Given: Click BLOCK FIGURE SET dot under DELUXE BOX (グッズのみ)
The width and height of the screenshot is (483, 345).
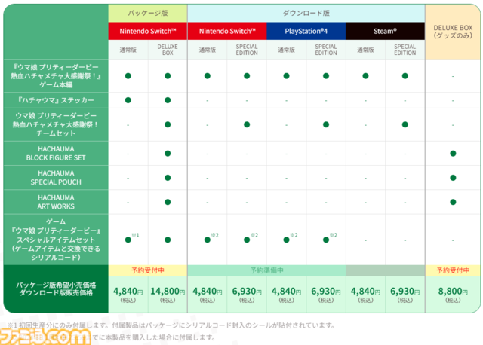Looking at the screenshot, I should pyautogui.click(x=453, y=154).
